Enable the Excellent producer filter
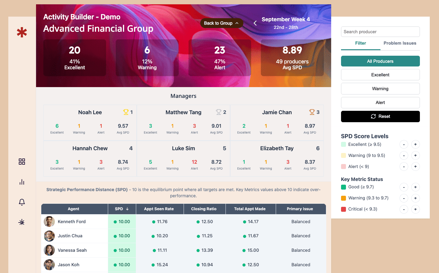 (x=380, y=74)
